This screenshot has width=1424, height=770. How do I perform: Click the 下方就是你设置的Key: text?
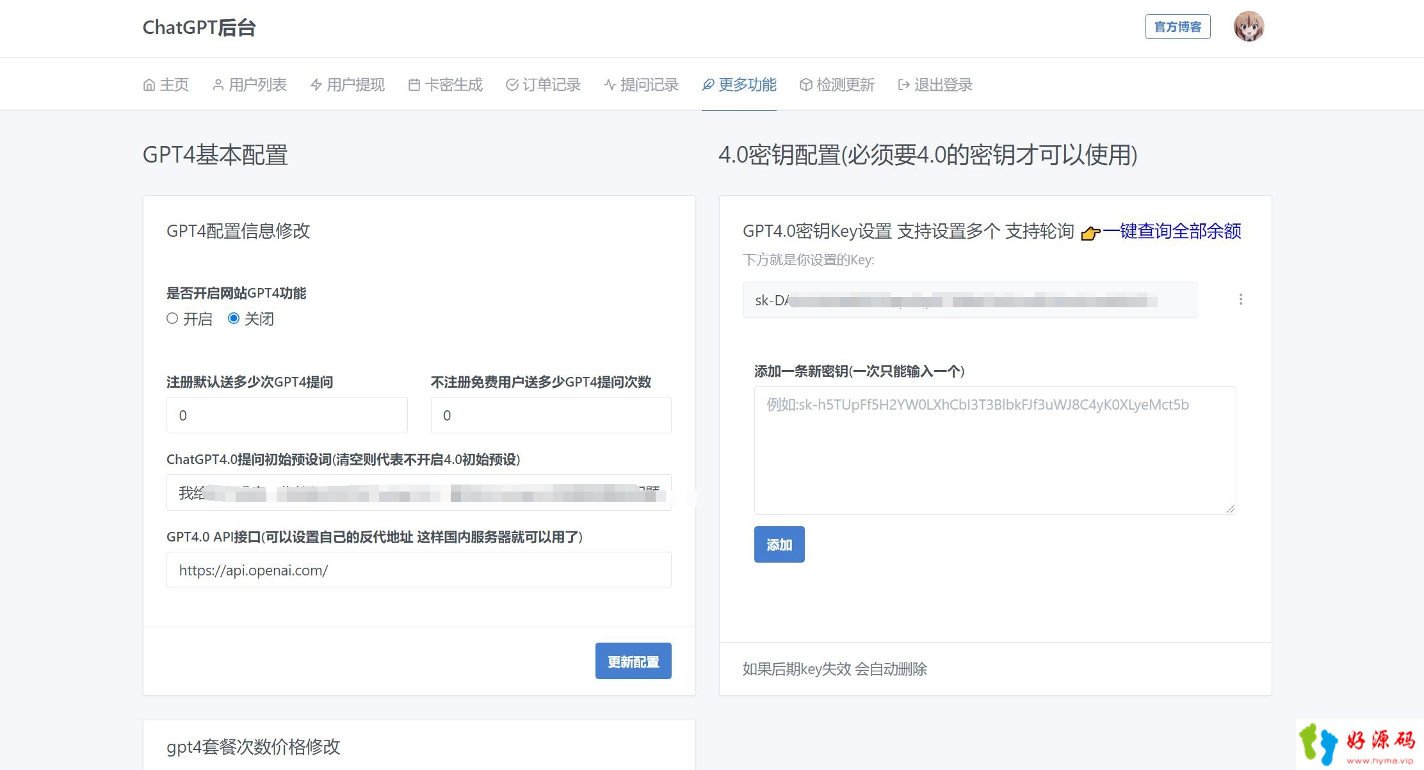(x=808, y=260)
